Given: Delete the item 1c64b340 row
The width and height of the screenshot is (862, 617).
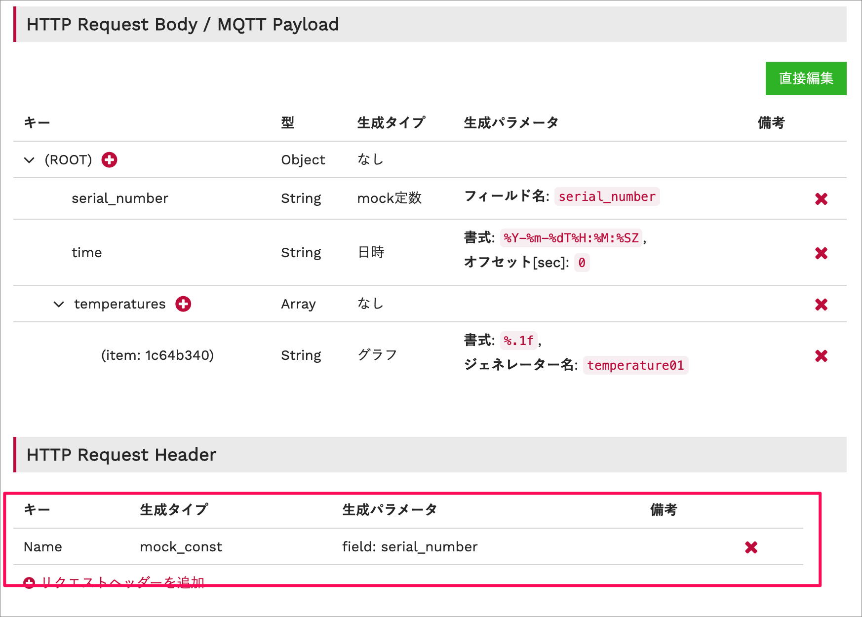Looking at the screenshot, I should pos(821,356).
